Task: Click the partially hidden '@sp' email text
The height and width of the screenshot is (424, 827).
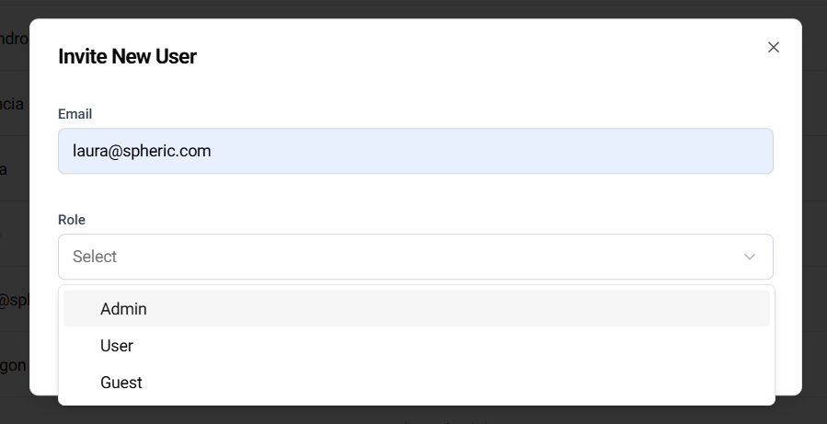Action: [14, 300]
